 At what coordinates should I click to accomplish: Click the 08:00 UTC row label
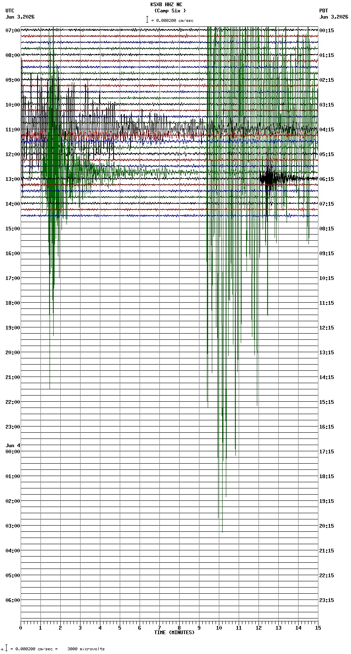(x=13, y=55)
